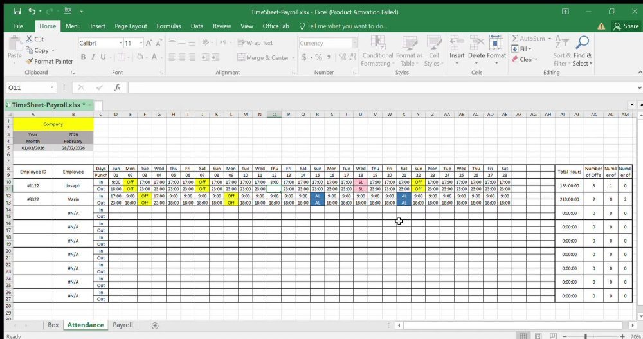Open the Menu ribbon tab
Viewport: 643px width, 339px height.
pyautogui.click(x=73, y=26)
